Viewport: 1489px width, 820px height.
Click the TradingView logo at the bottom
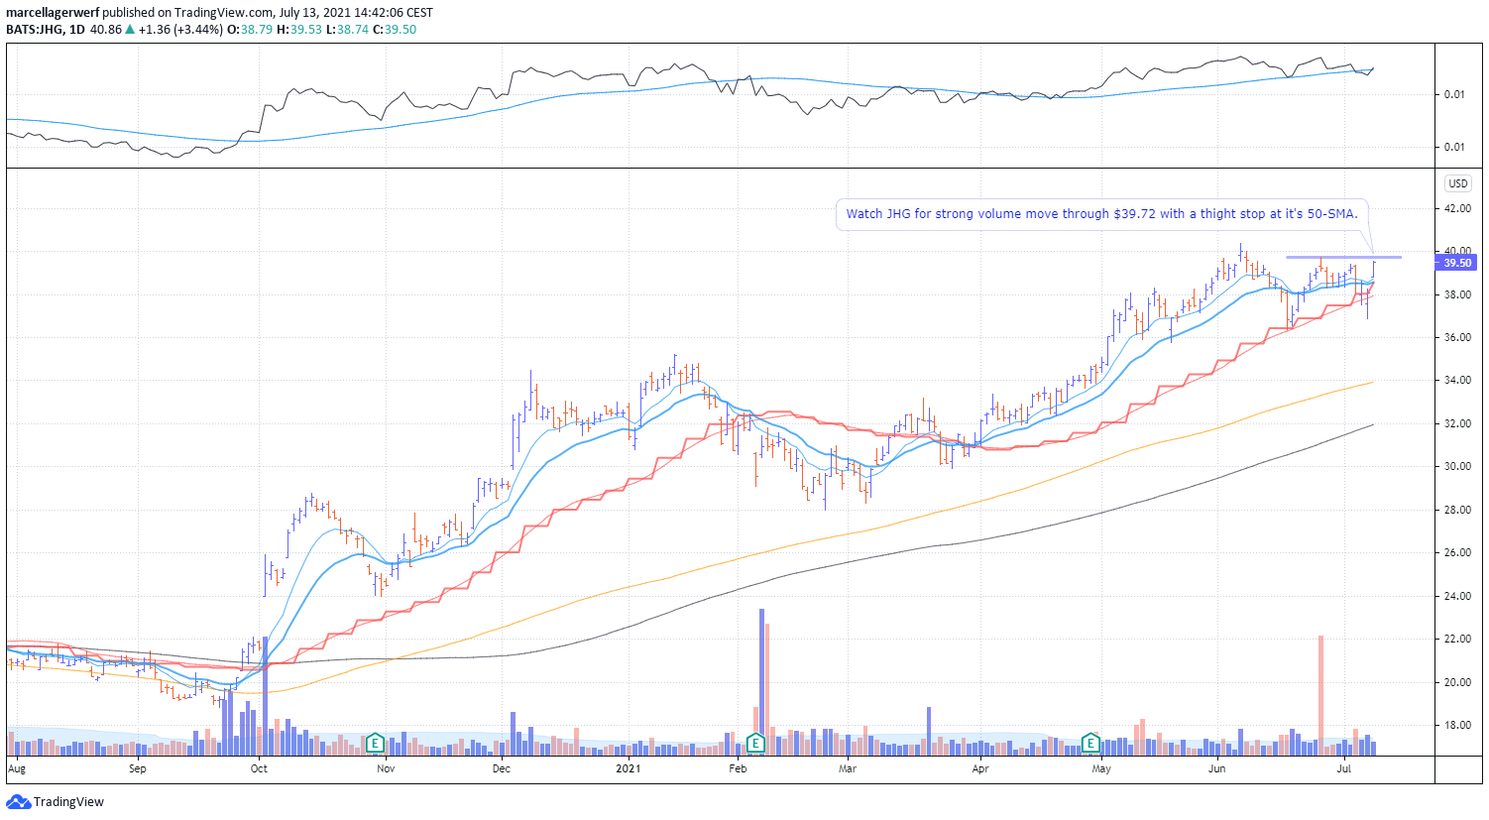pos(56,801)
